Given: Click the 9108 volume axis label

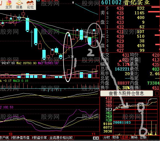Looking at the screenshot, I should click(108, 124).
